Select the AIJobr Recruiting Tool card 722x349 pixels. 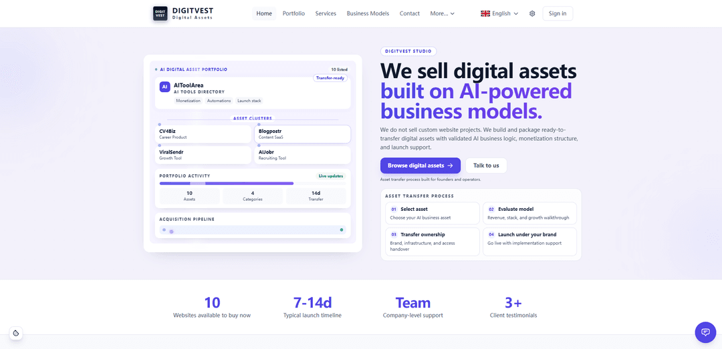(x=303, y=155)
